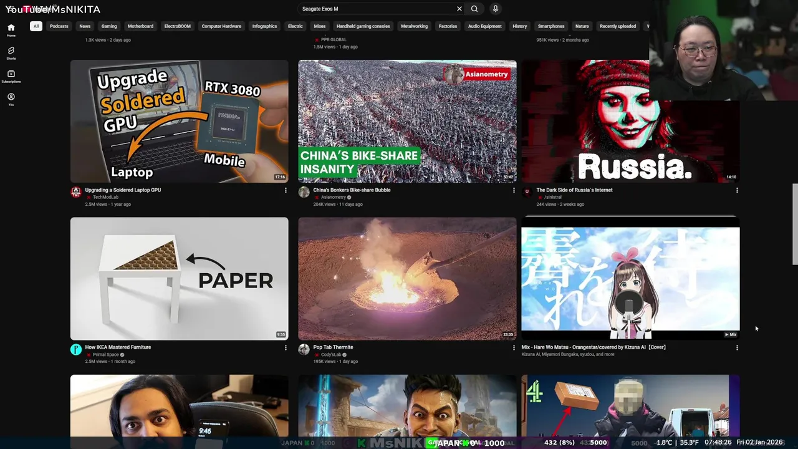This screenshot has width=798, height=449.
Task: Open Shorts in the sidebar
Action: [11, 53]
